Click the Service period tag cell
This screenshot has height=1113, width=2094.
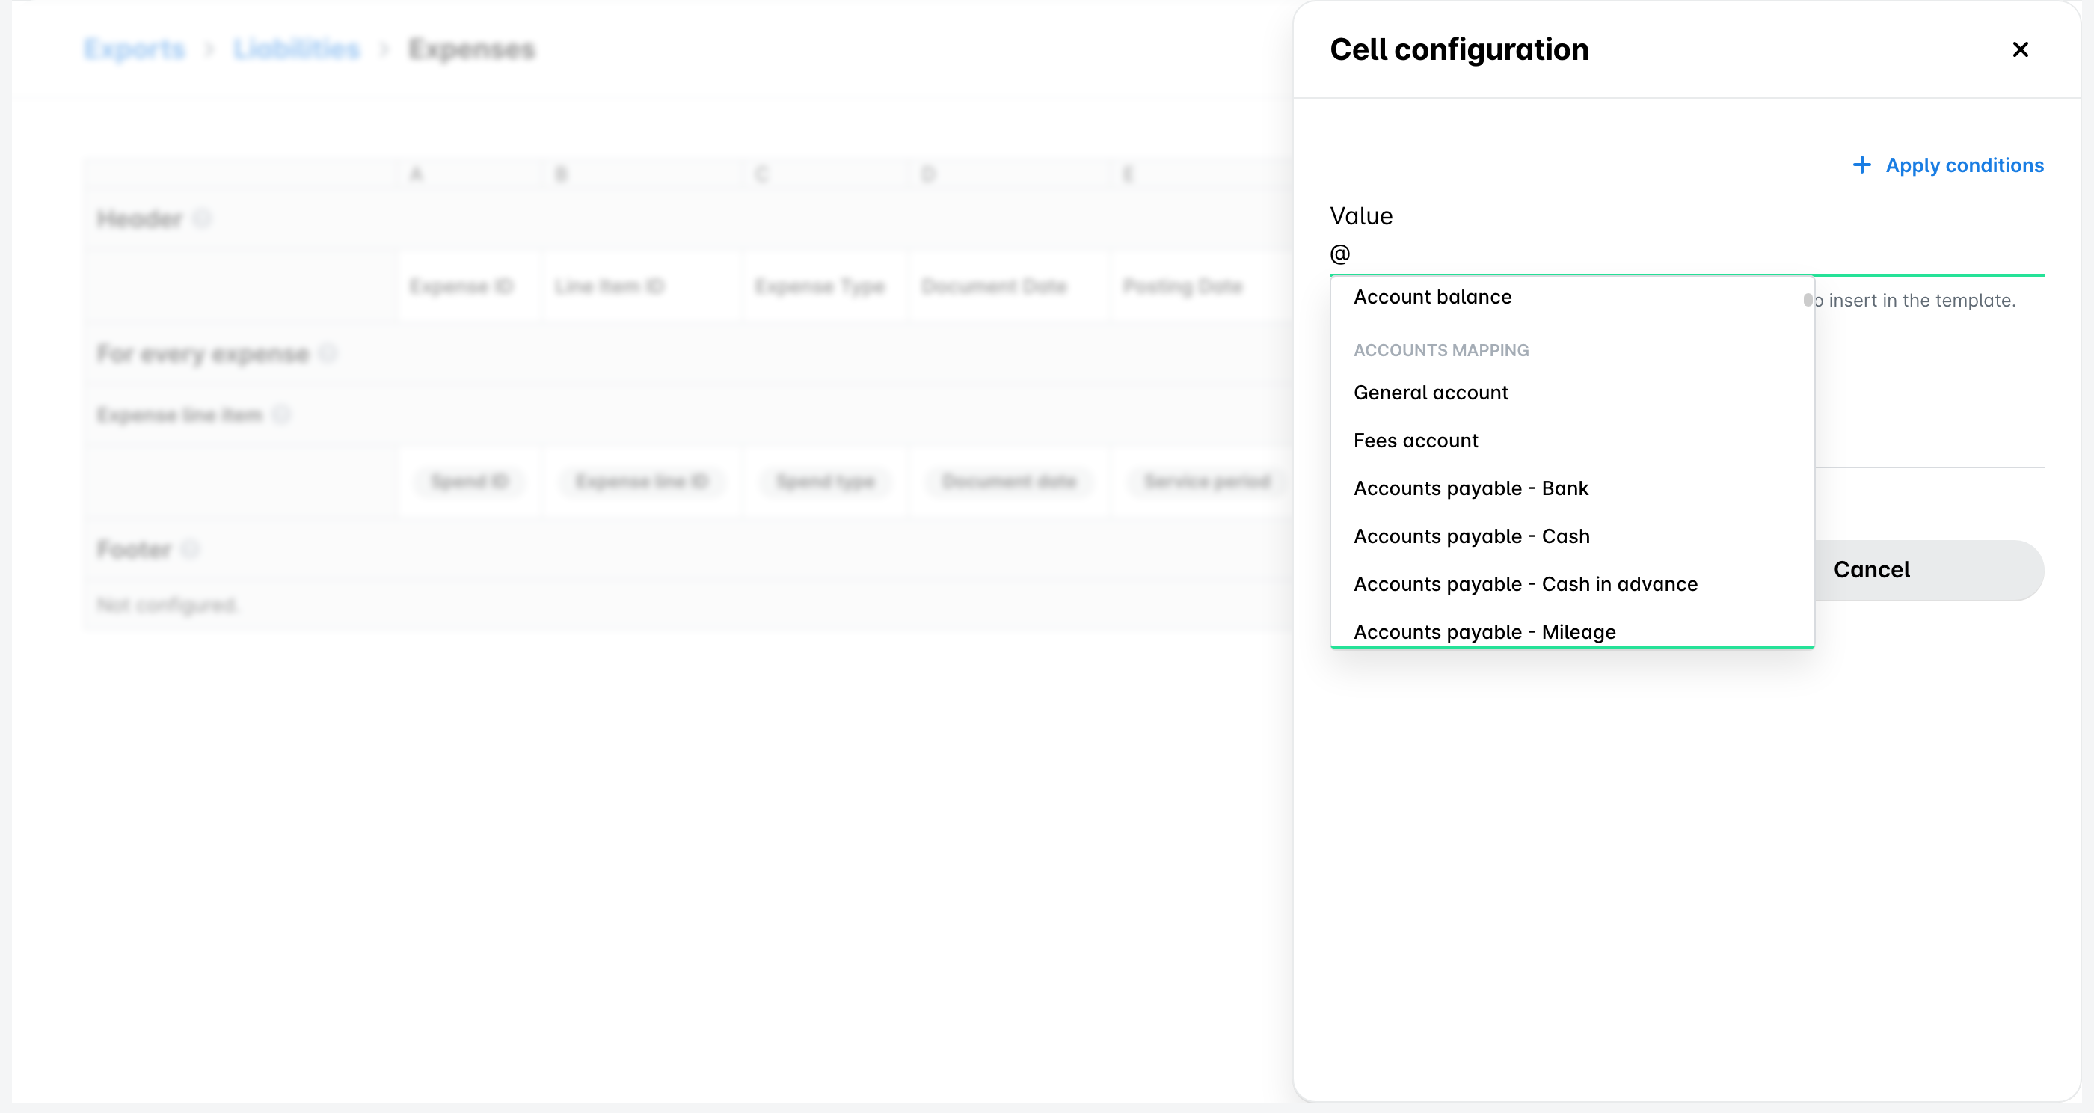(1207, 482)
